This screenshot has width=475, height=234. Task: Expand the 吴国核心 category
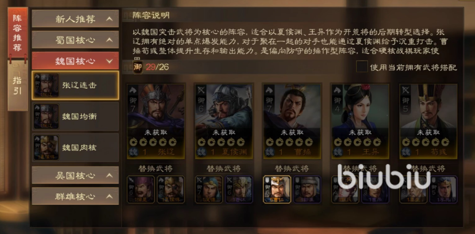(x=75, y=175)
